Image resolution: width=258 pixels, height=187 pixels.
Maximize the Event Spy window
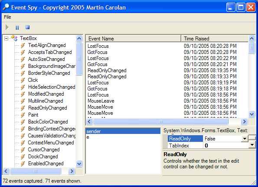tap(241, 7)
